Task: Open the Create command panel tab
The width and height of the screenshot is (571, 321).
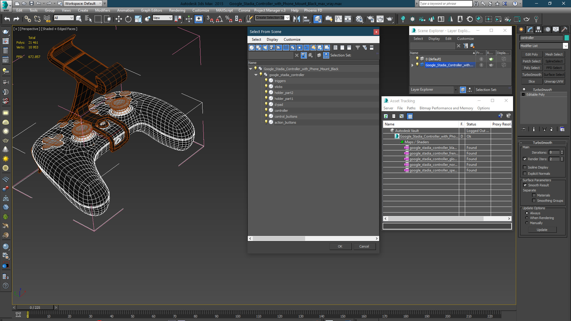Action: (521, 29)
